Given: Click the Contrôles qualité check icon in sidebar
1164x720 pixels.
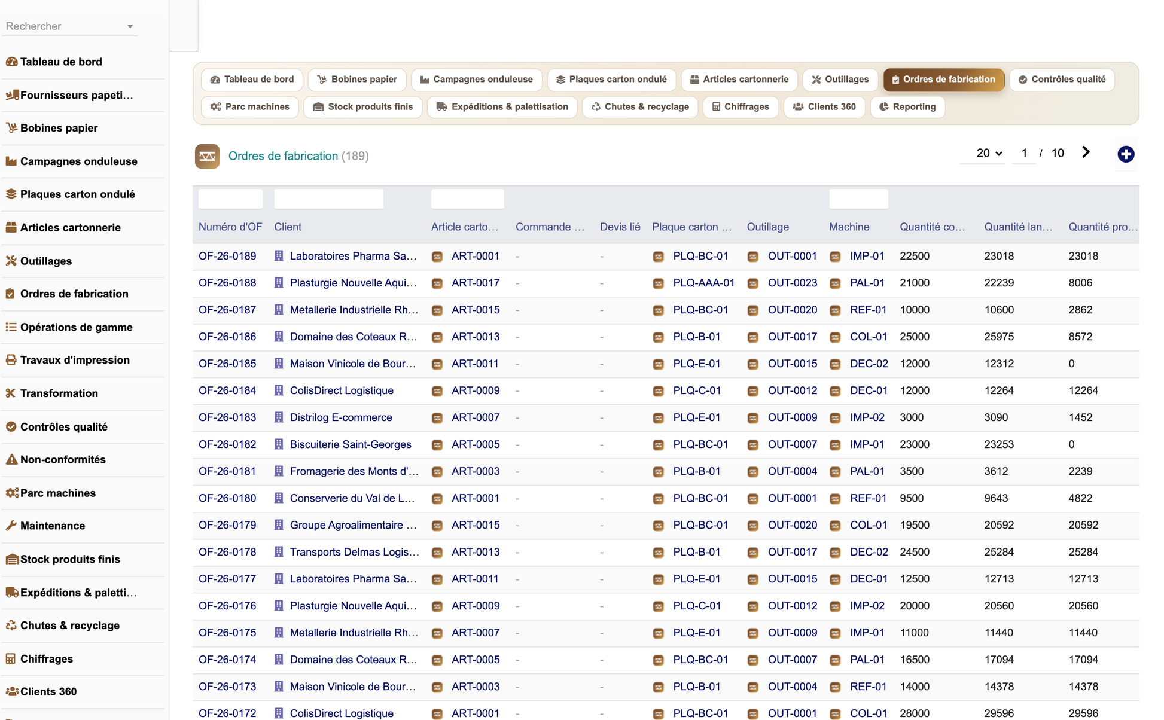Looking at the screenshot, I should coord(11,426).
